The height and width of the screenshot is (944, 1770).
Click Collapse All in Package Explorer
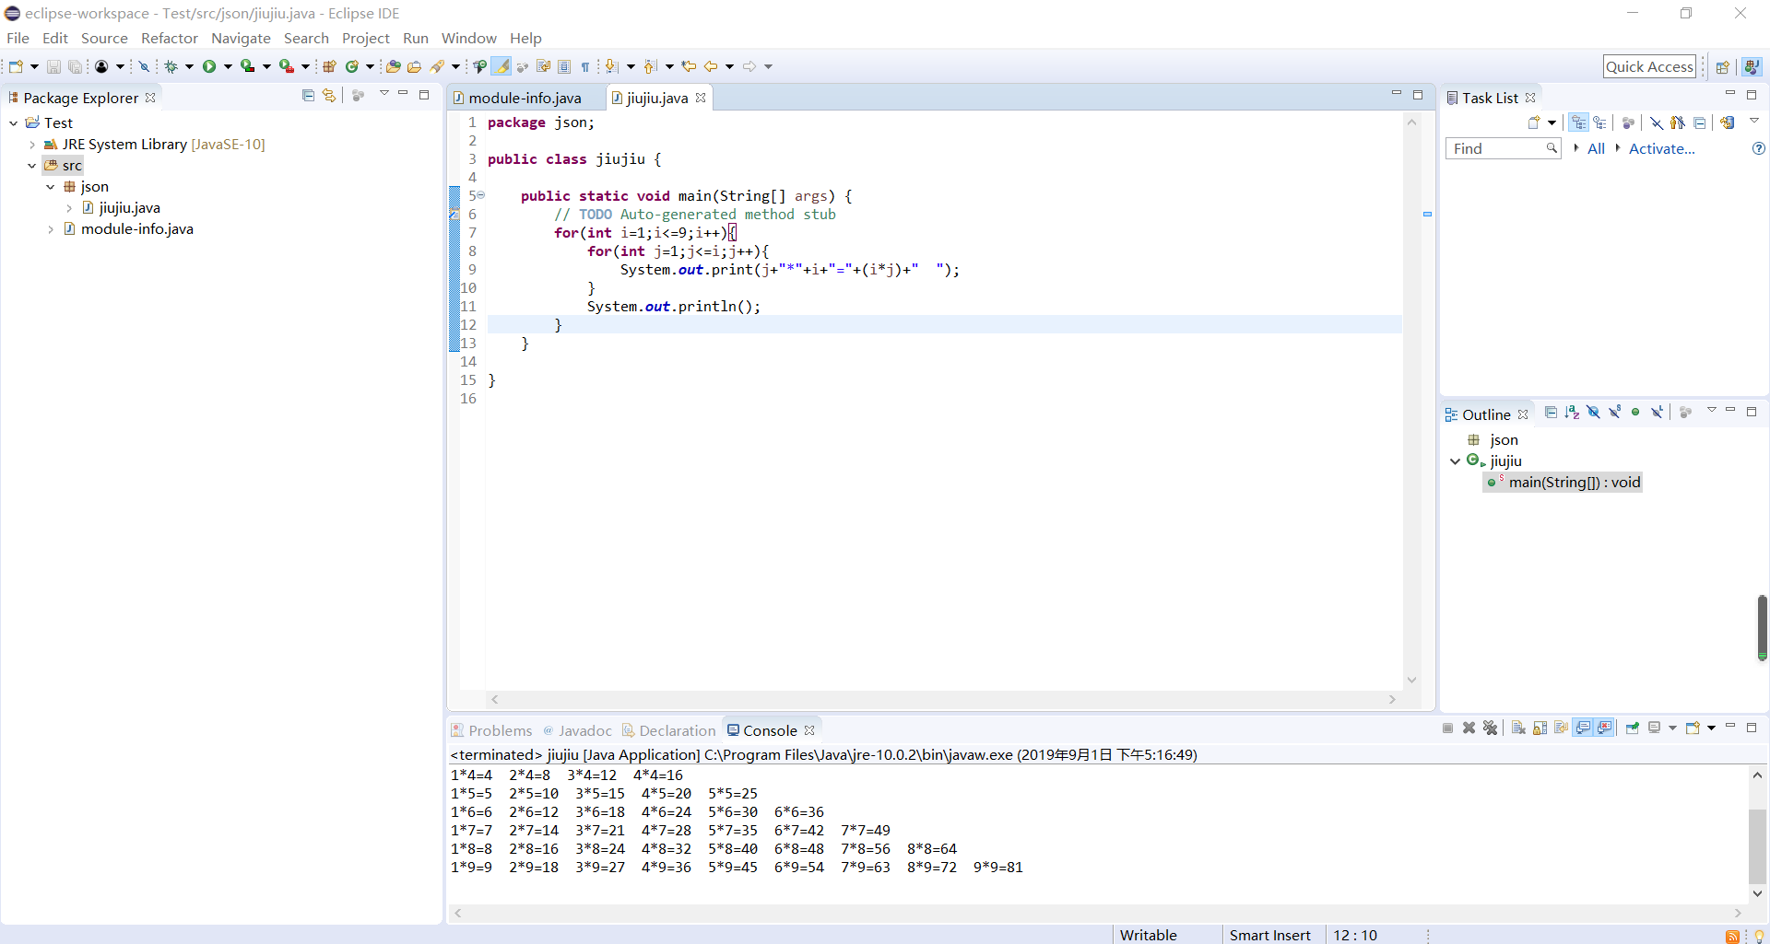point(308,96)
